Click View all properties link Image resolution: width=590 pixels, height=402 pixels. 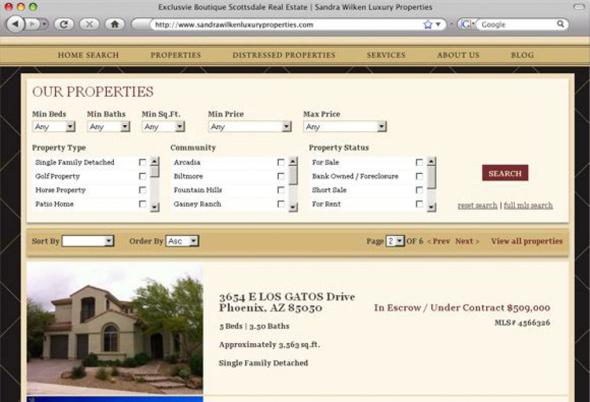527,241
